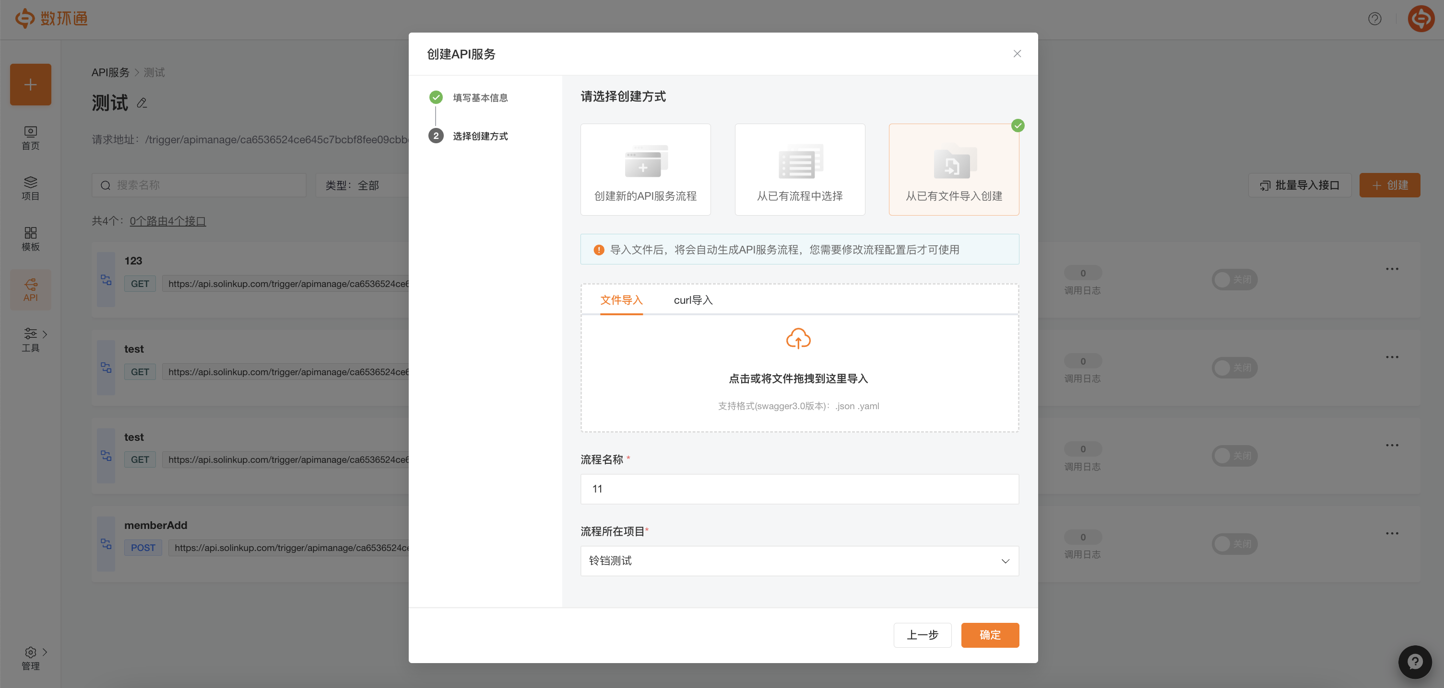Close the 创建API服务 dialog
The image size is (1444, 688).
point(1017,54)
